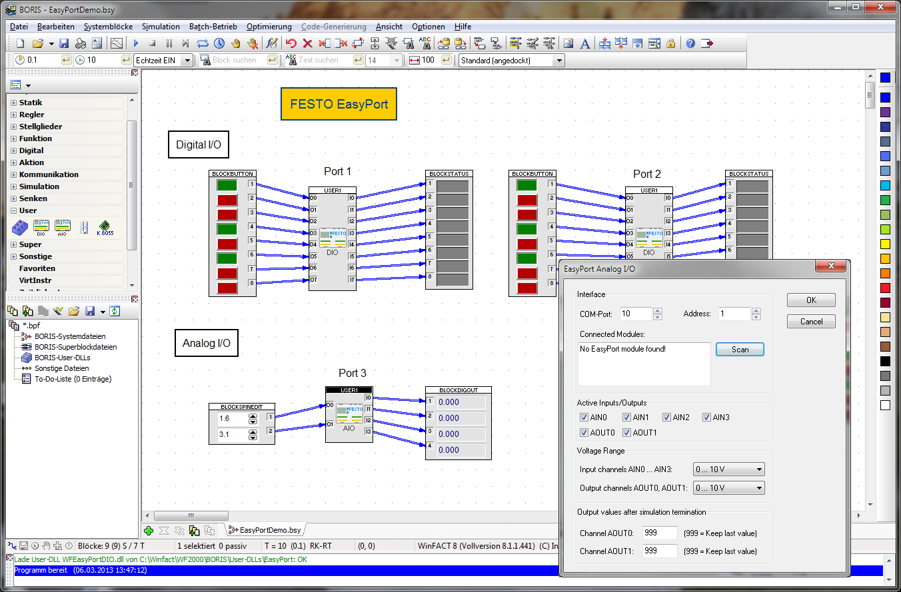This screenshot has height=592, width=901.
Task: Click Cancel in EasyPort Analog I/O dialog
Action: [811, 322]
